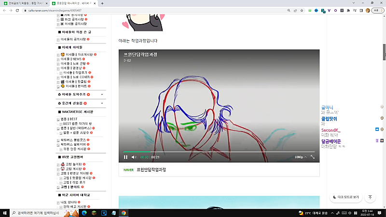Open the 이세돌 | 노래 COVER board
The height and width of the screenshot is (217, 386).
(75, 77)
